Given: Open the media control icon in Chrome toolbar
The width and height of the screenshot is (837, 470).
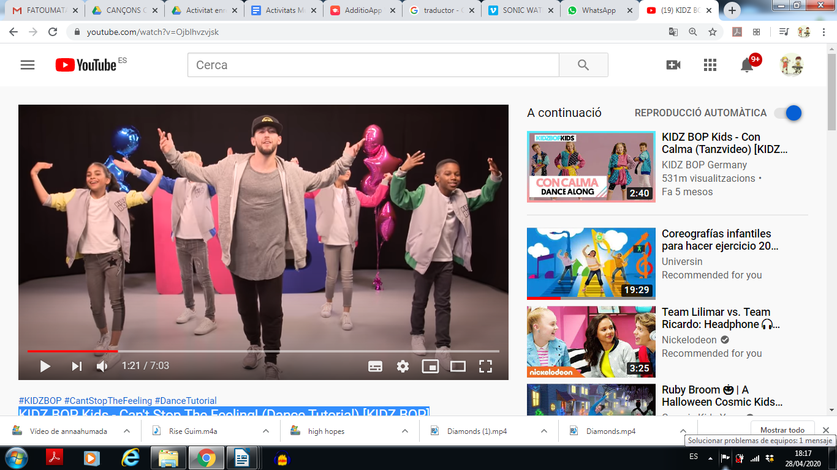Looking at the screenshot, I should (x=783, y=32).
